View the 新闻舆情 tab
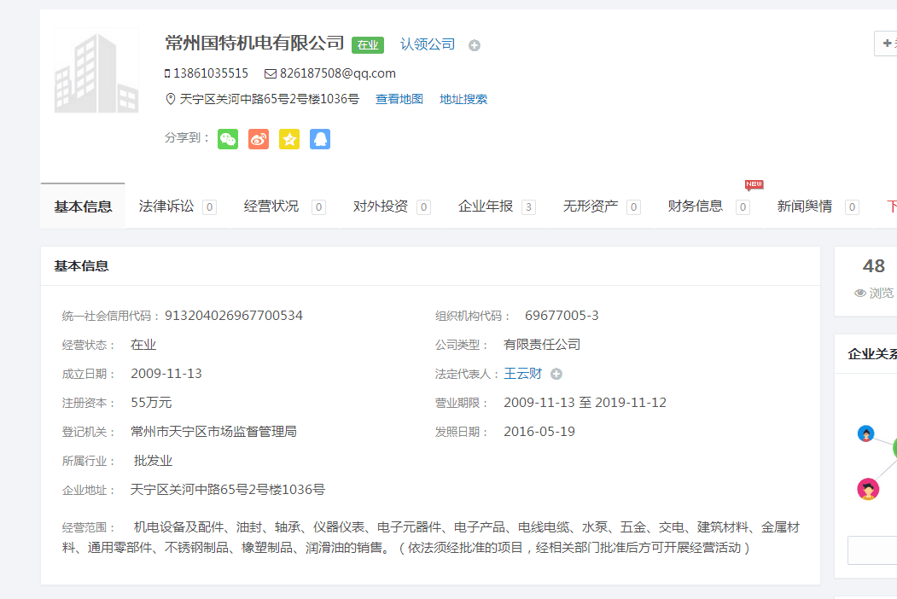This screenshot has height=599, width=897. pyautogui.click(x=805, y=206)
